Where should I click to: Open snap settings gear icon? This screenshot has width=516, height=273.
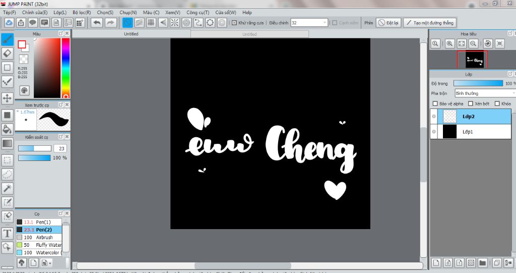click(x=222, y=23)
